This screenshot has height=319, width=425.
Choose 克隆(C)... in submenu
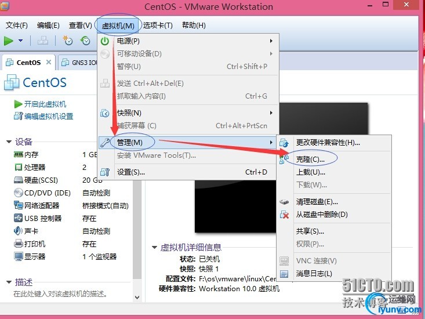334,159
